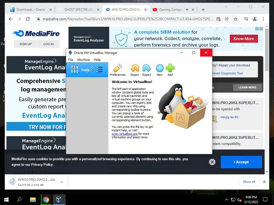This screenshot has width=274, height=205.
Task: Click MediaFire SIGN UP button
Action: click(25, 44)
